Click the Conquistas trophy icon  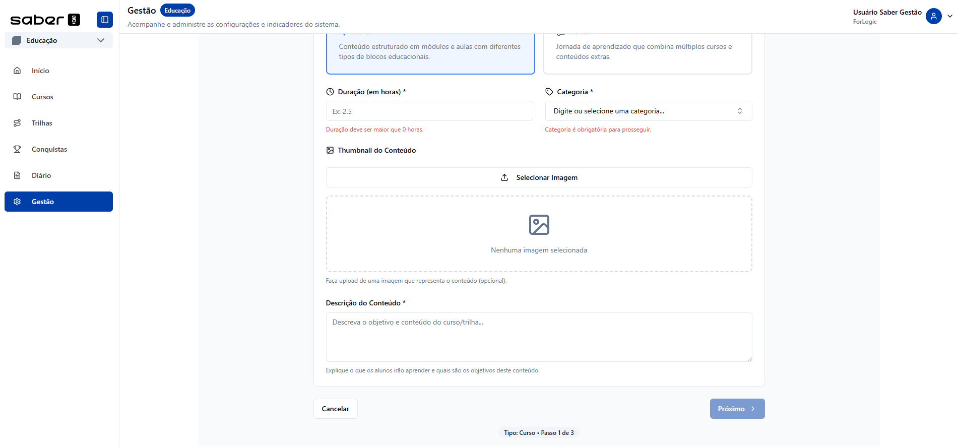coord(17,149)
